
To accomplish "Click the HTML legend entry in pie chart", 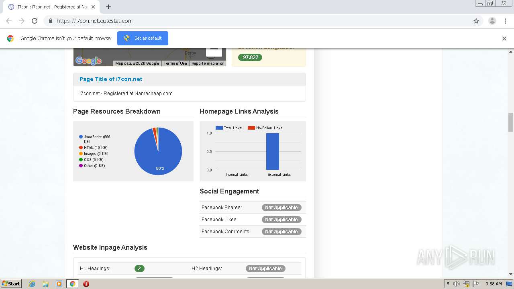I will point(93,148).
